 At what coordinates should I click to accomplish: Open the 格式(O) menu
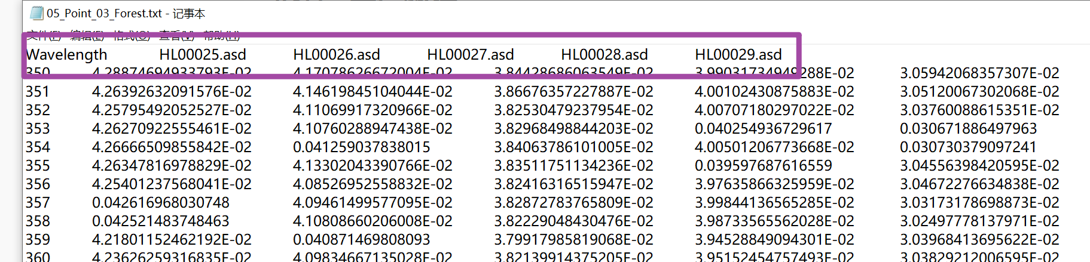click(132, 36)
